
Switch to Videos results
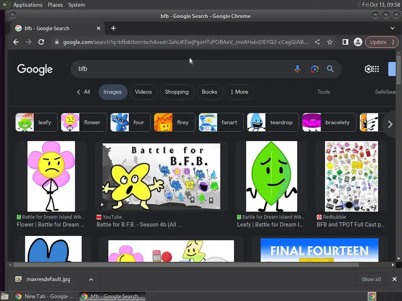[143, 92]
